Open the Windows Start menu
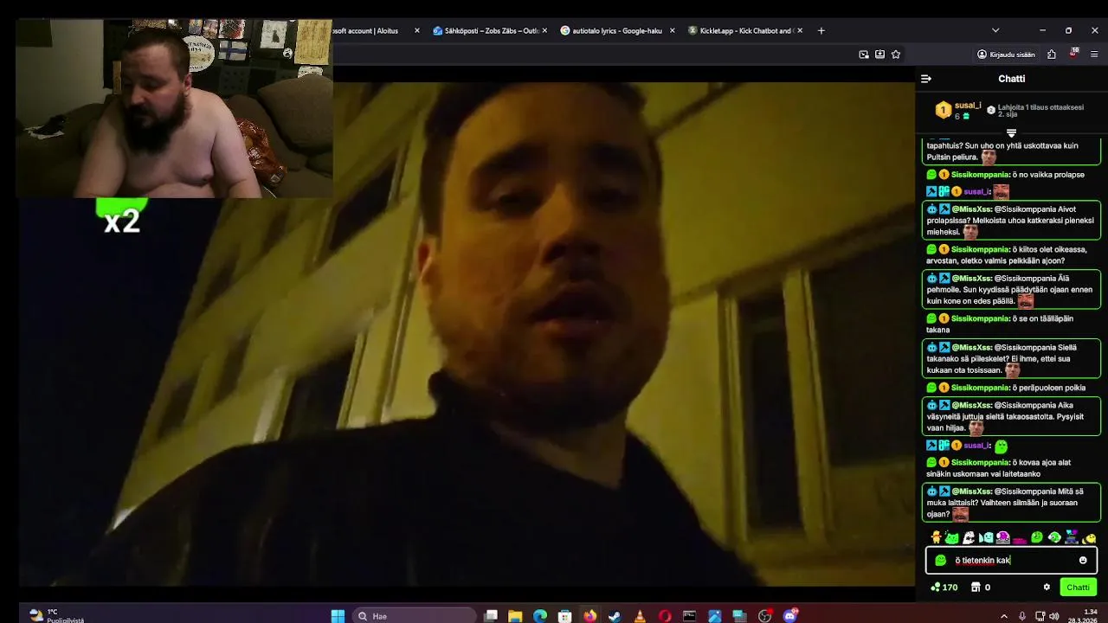Image resolution: width=1108 pixels, height=623 pixels. coord(338,616)
